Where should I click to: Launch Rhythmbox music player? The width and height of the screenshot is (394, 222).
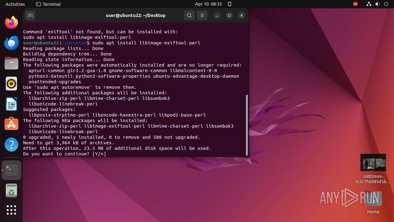pos(11,84)
